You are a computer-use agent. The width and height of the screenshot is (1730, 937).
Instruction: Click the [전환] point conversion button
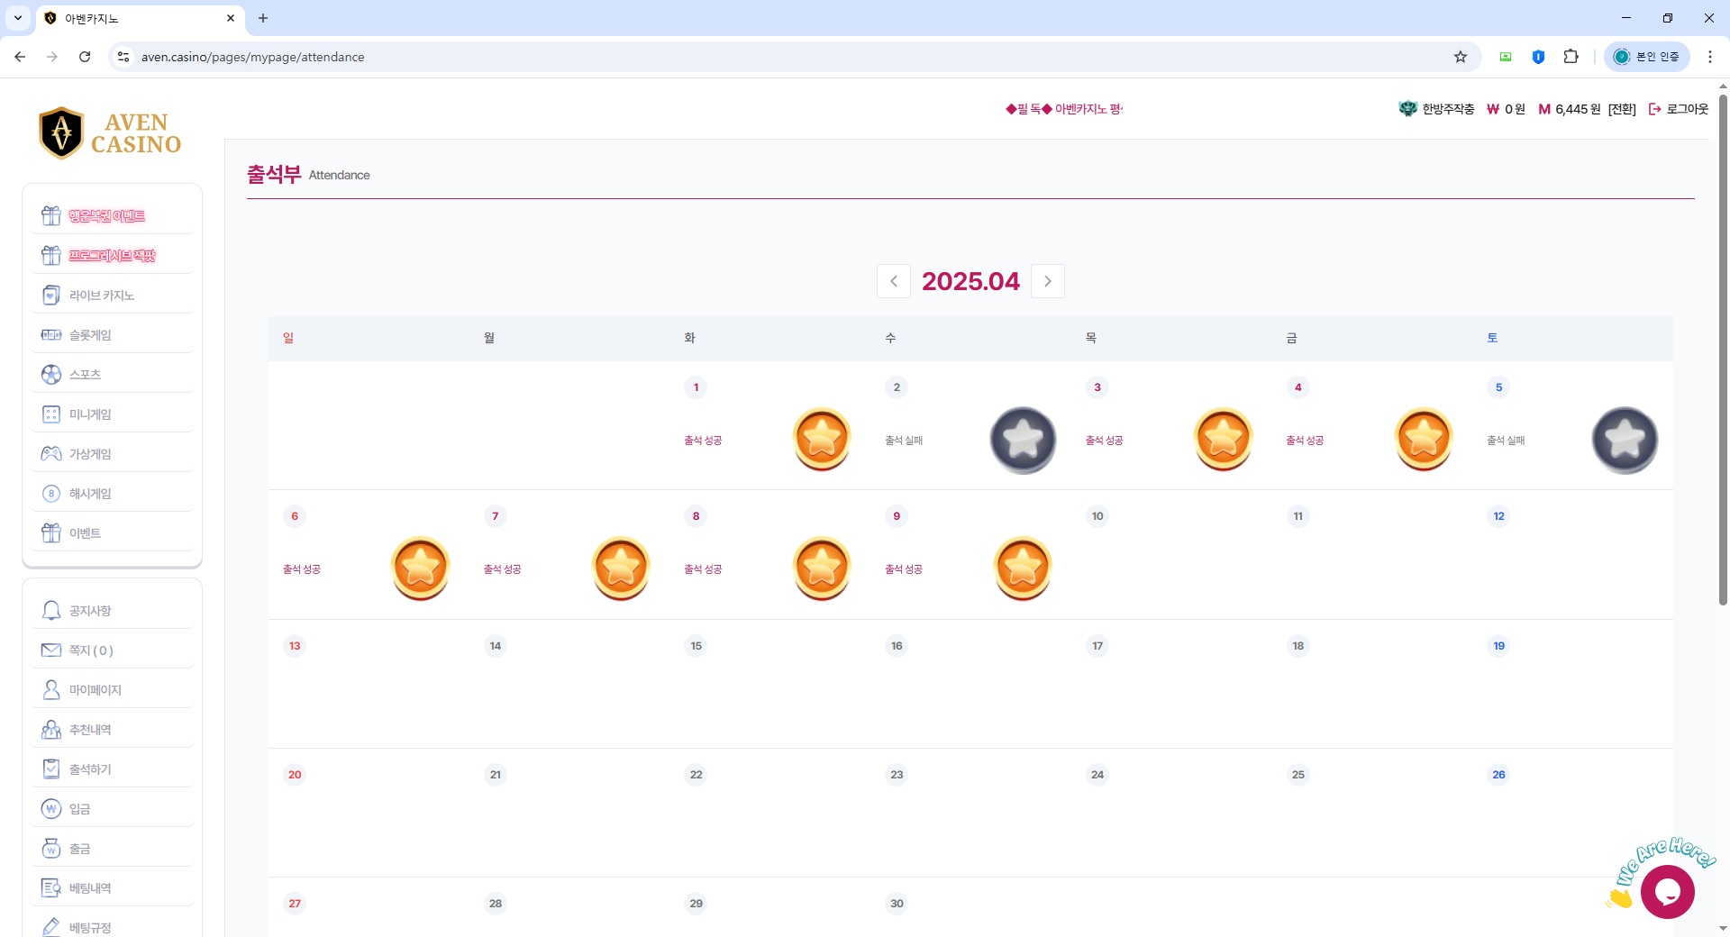1622,109
